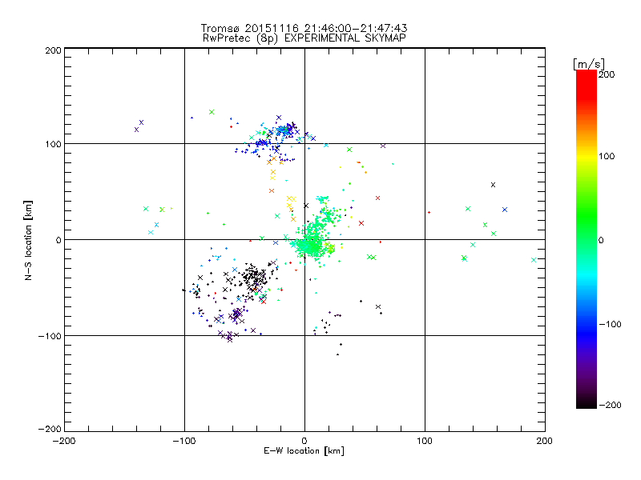641x480 pixels.
Task: Click the colorbar scale label '0'
Action: [x=601, y=240]
